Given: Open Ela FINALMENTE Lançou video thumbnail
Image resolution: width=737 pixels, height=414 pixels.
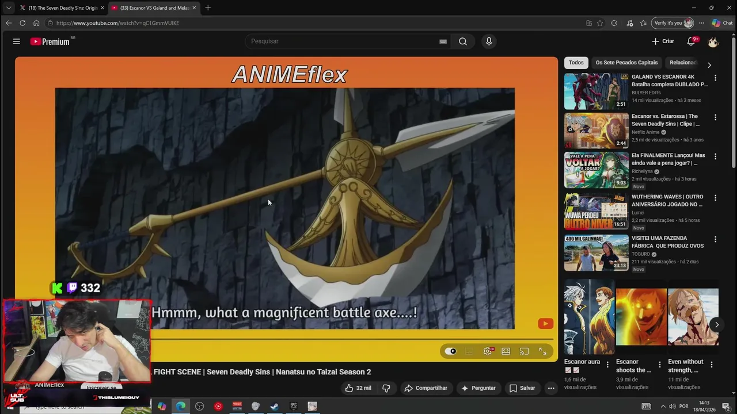Looking at the screenshot, I should pyautogui.click(x=596, y=170).
